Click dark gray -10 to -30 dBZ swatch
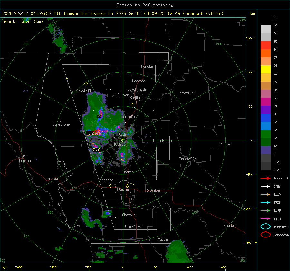This screenshot has height=271, width=290. [266, 166]
